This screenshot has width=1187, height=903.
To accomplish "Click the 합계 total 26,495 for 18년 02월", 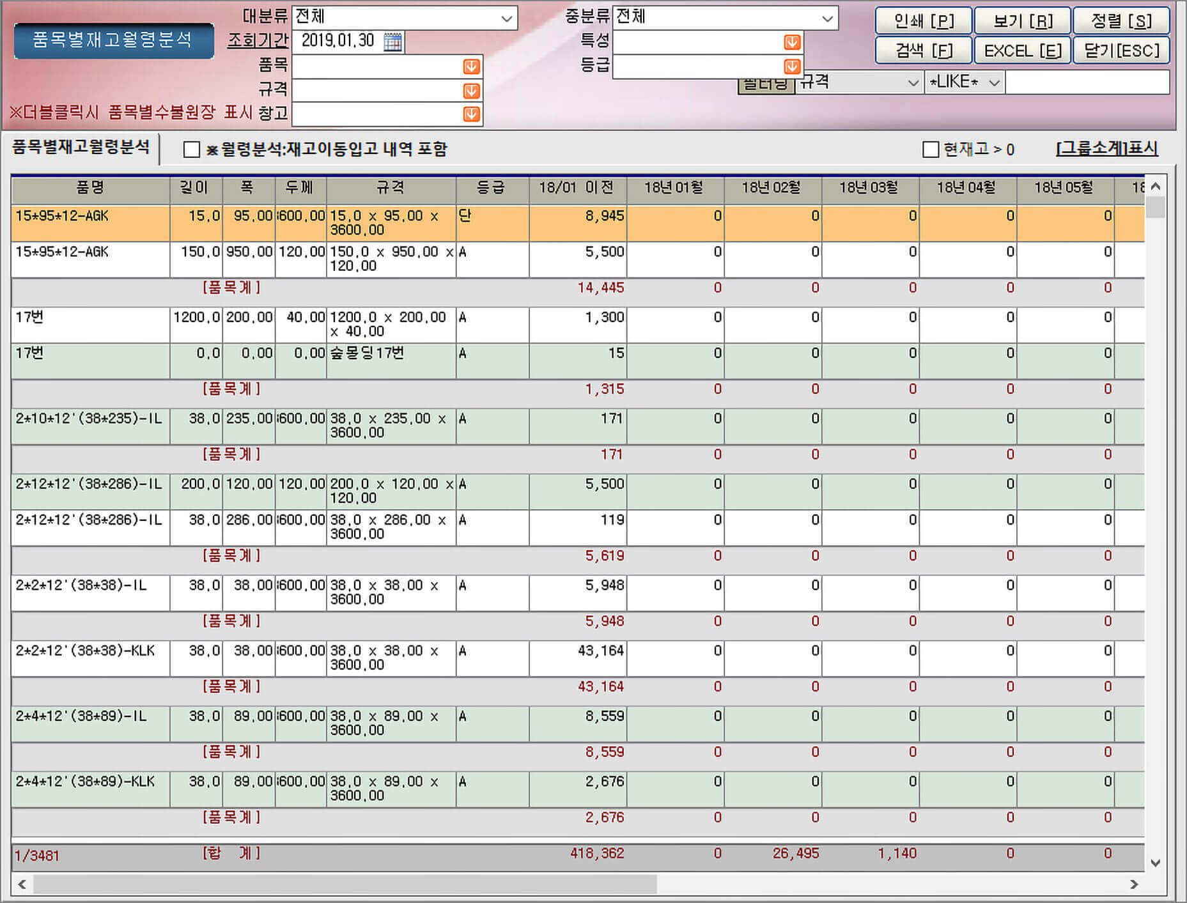I will click(x=796, y=853).
